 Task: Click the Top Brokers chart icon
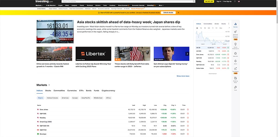[x=235, y=69]
